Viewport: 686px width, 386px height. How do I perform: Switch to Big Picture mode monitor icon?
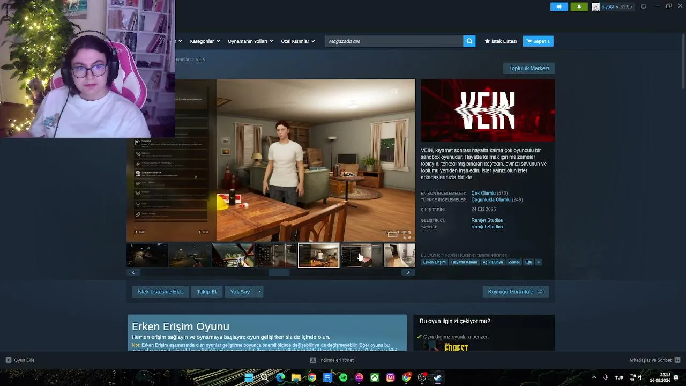coord(644,6)
